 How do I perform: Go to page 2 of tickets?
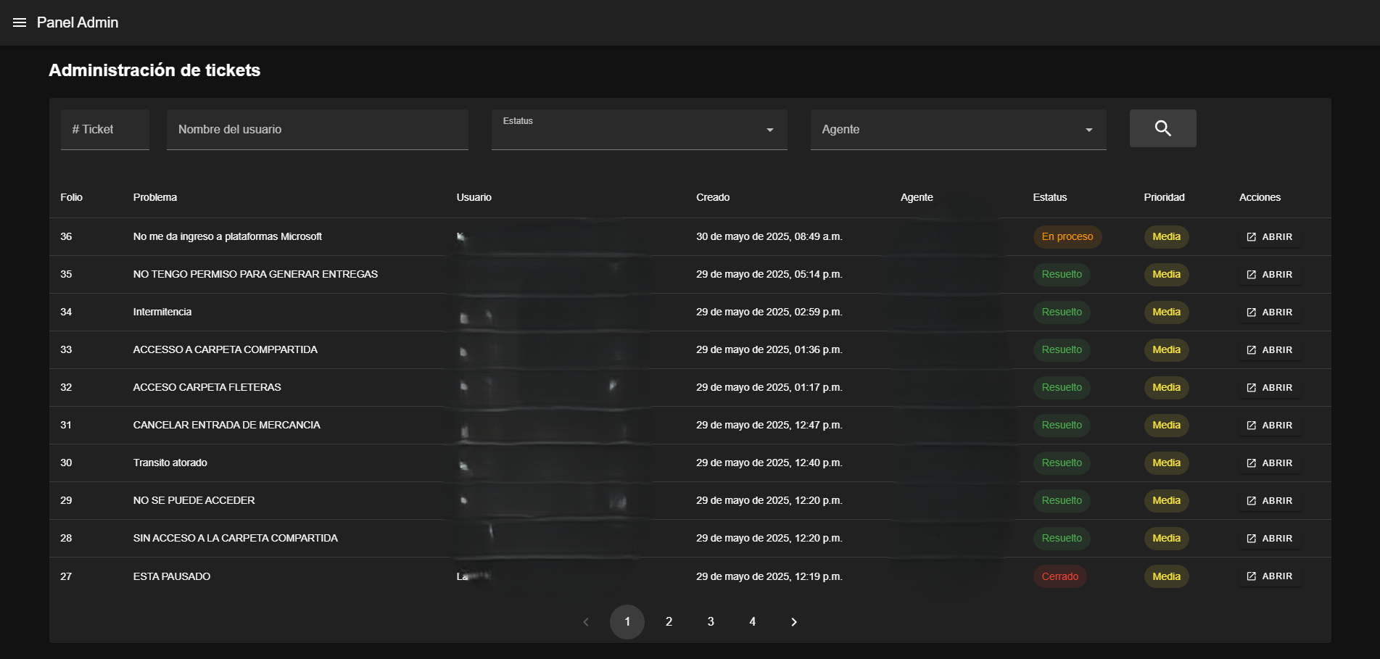click(669, 622)
